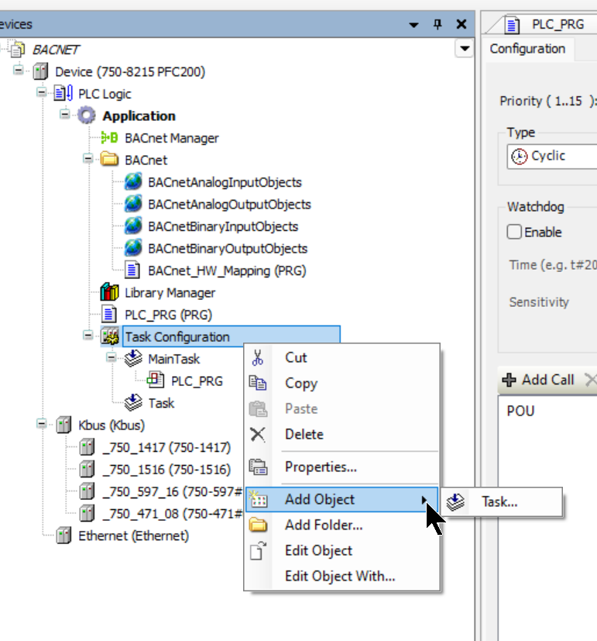The width and height of the screenshot is (597, 641).
Task: Click the Application gear icon
Action: (87, 115)
